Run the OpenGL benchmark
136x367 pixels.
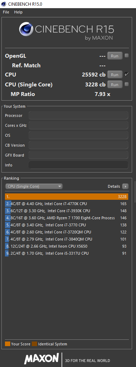114,56
